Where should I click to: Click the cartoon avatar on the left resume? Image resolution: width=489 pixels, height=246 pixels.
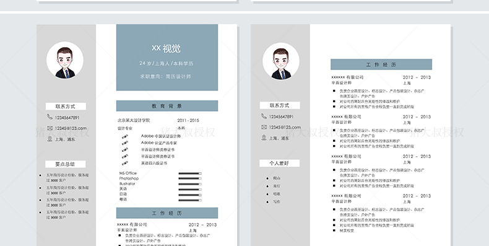(65, 60)
